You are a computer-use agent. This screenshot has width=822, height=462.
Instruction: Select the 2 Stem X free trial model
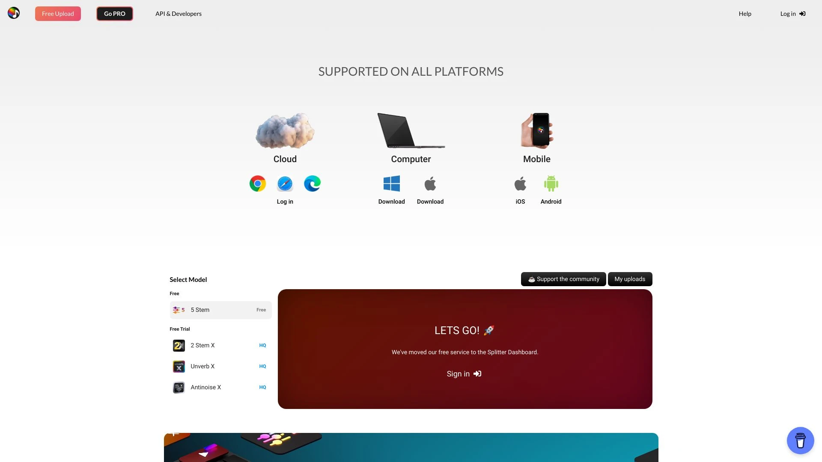pyautogui.click(x=220, y=345)
